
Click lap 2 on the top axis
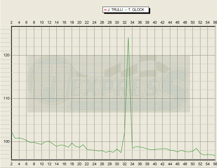pyautogui.click(x=12, y=22)
